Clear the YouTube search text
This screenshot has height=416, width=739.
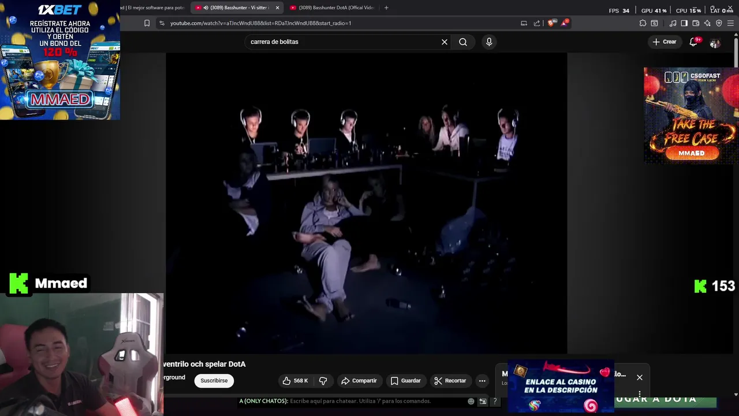(x=445, y=42)
